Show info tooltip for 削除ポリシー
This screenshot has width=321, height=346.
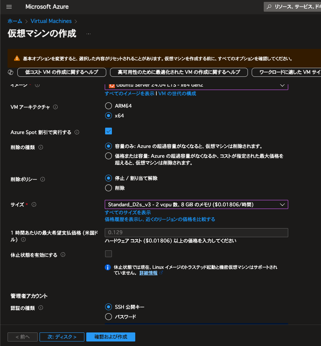coord(43,179)
